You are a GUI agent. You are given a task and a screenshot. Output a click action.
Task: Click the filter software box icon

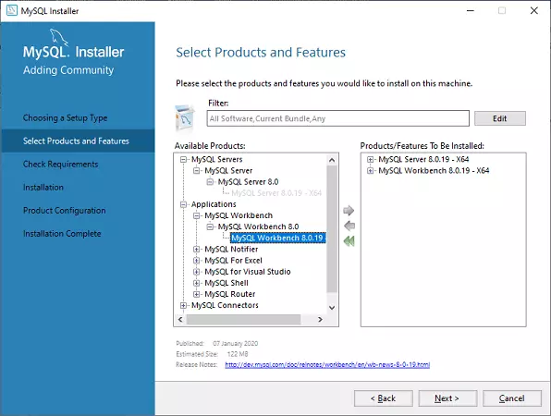(x=185, y=117)
